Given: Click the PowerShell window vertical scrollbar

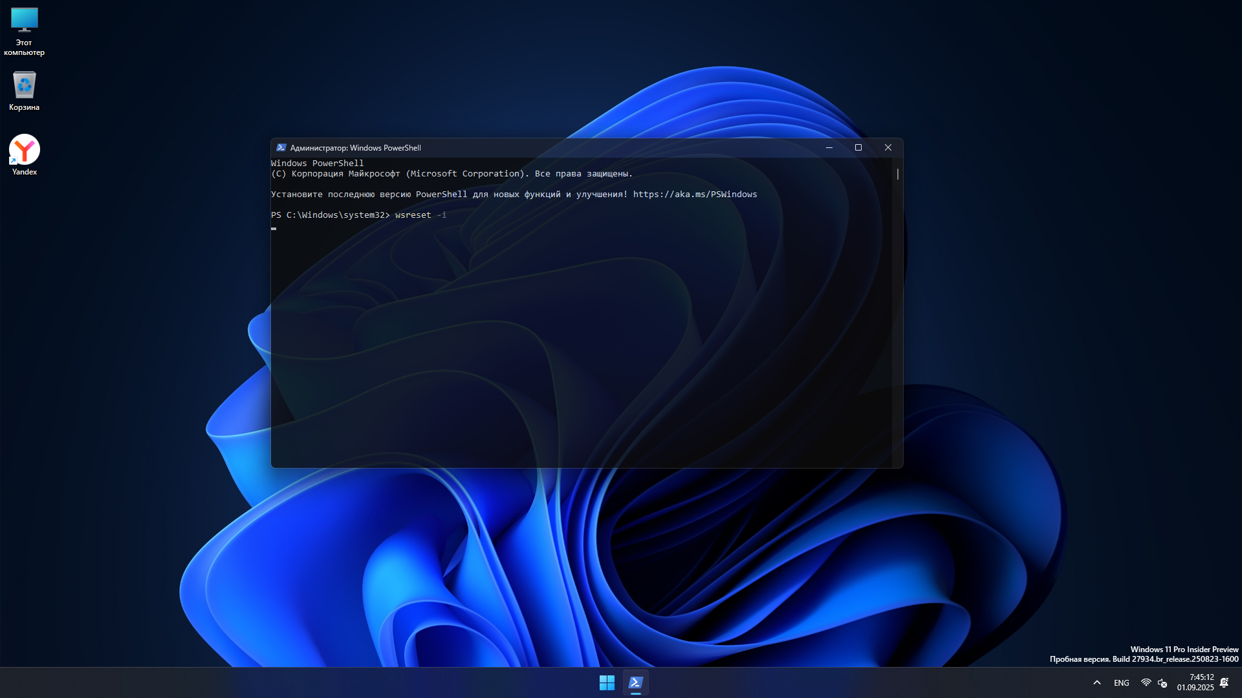Looking at the screenshot, I should tap(898, 174).
